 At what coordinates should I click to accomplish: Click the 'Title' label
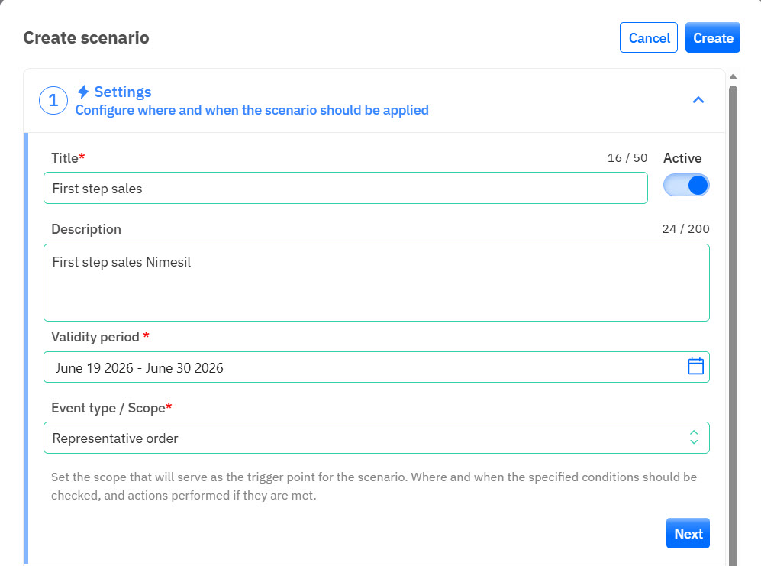click(x=68, y=158)
